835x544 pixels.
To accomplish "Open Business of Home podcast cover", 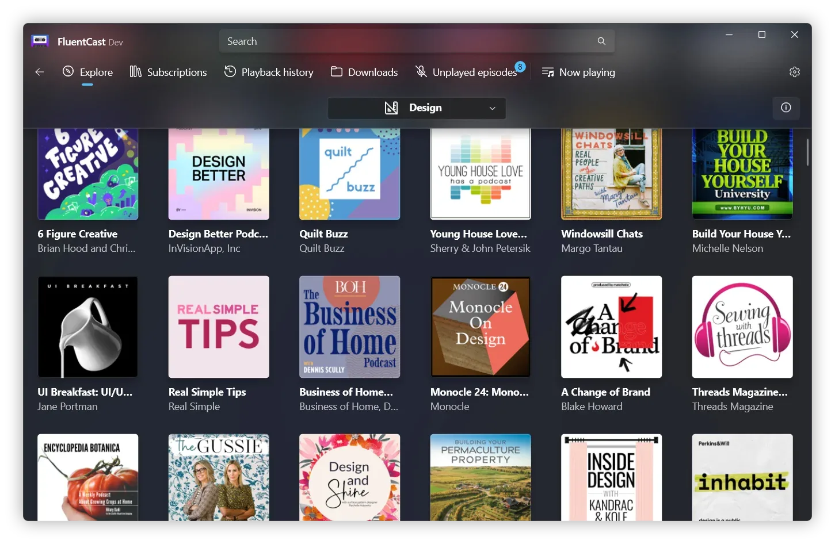I will pos(350,327).
